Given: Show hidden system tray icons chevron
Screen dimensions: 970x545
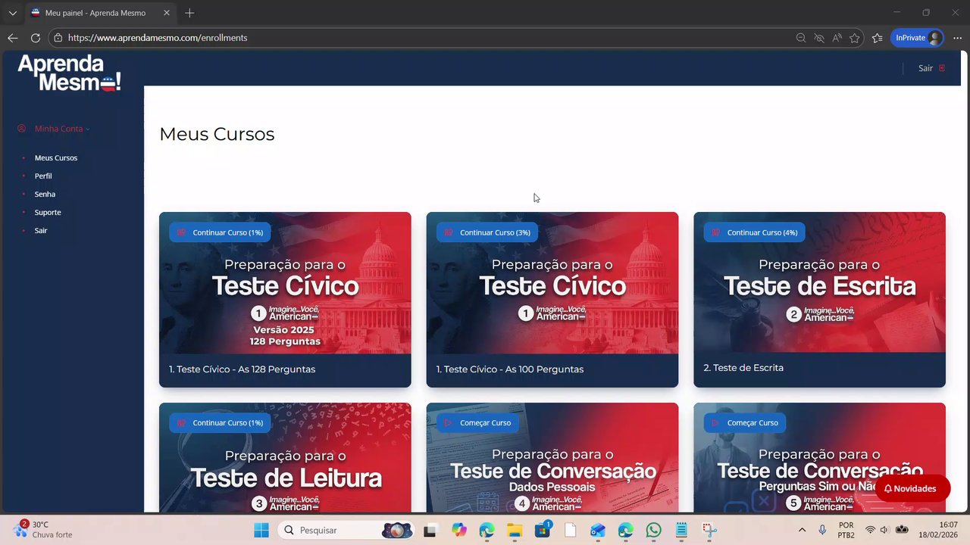Looking at the screenshot, I should (x=802, y=530).
